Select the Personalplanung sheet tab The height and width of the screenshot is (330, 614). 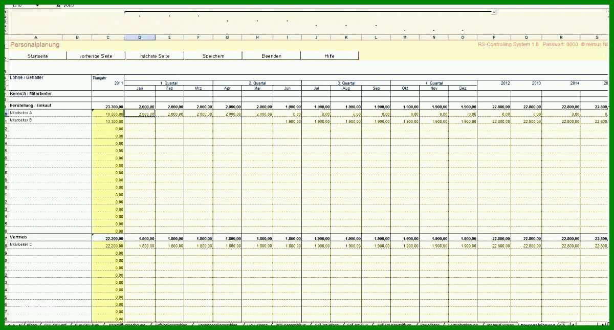click(538, 325)
